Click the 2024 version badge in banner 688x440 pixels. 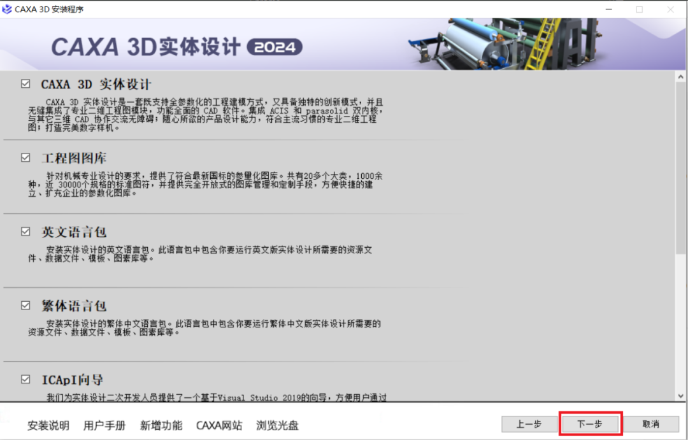[275, 47]
